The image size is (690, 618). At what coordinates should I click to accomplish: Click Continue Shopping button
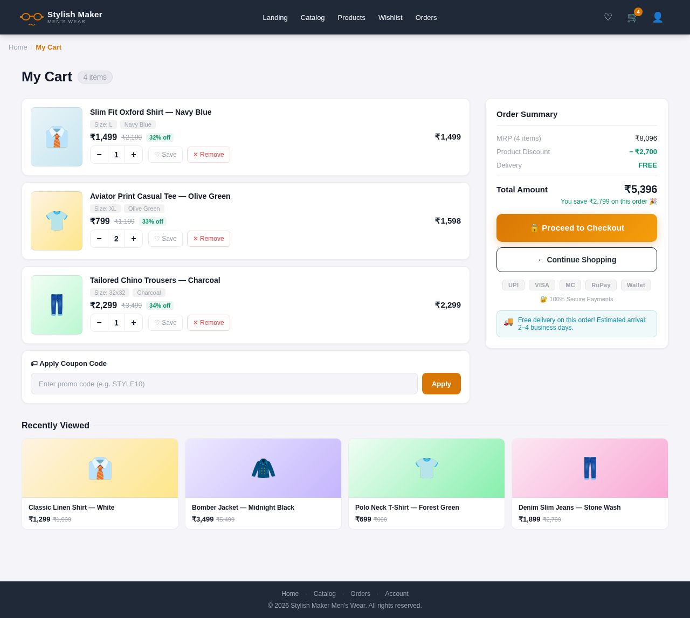[x=577, y=260]
